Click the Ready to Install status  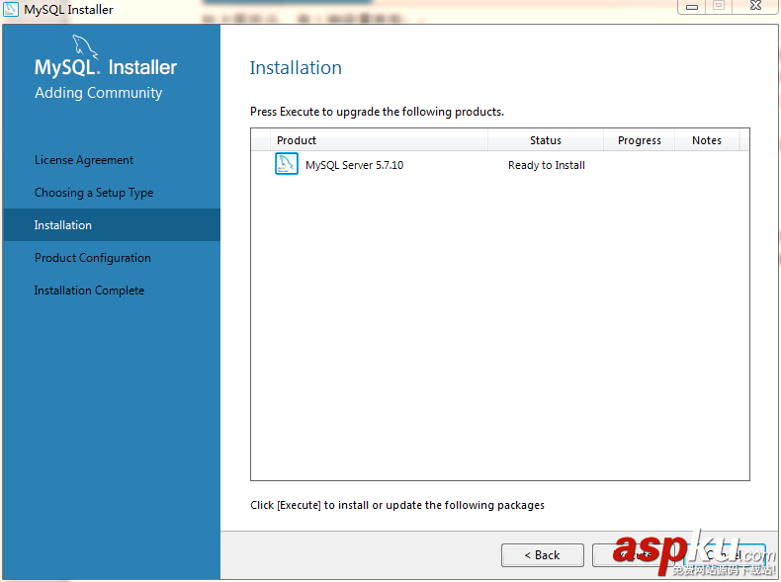tap(547, 165)
